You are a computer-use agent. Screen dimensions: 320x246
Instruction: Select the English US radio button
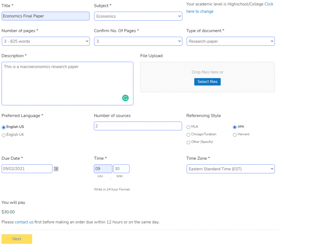(4, 127)
